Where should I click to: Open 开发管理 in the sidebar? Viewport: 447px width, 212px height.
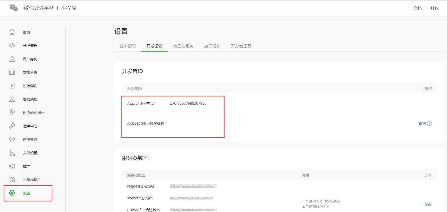click(30, 46)
